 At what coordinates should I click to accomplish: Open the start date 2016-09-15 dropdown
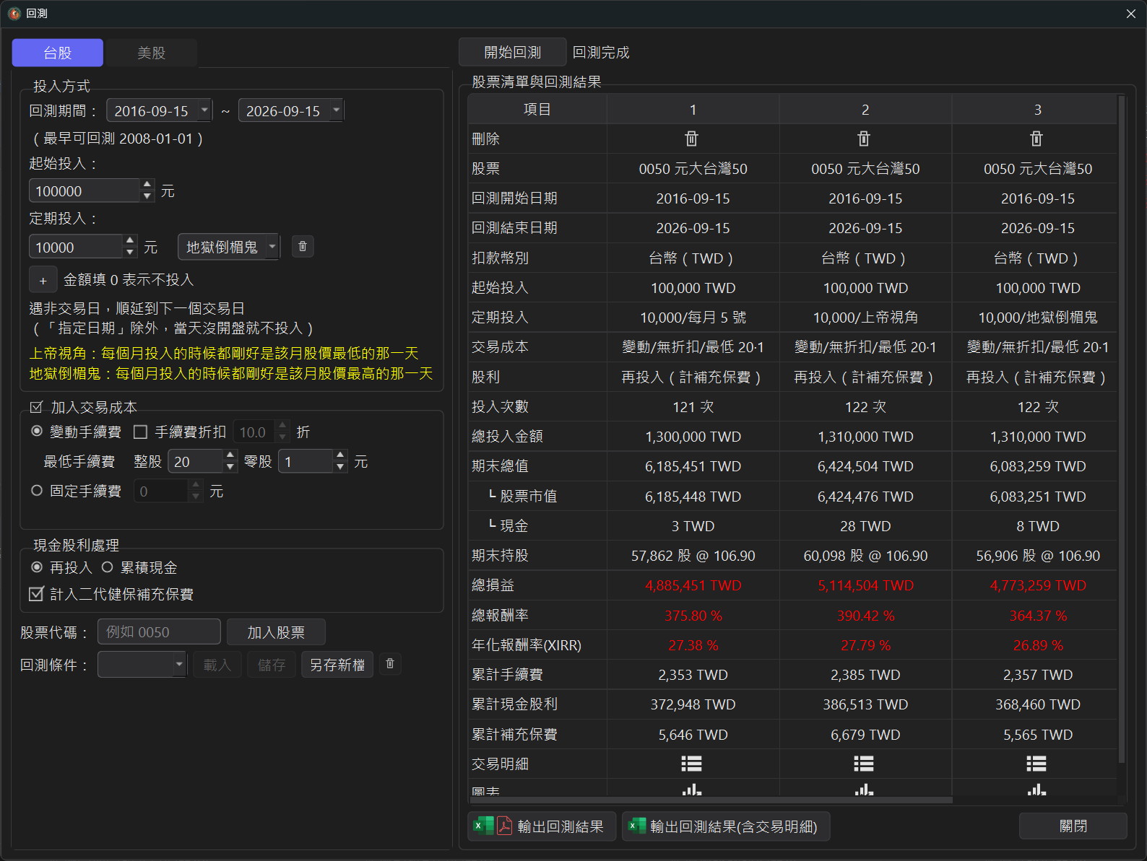(x=205, y=110)
